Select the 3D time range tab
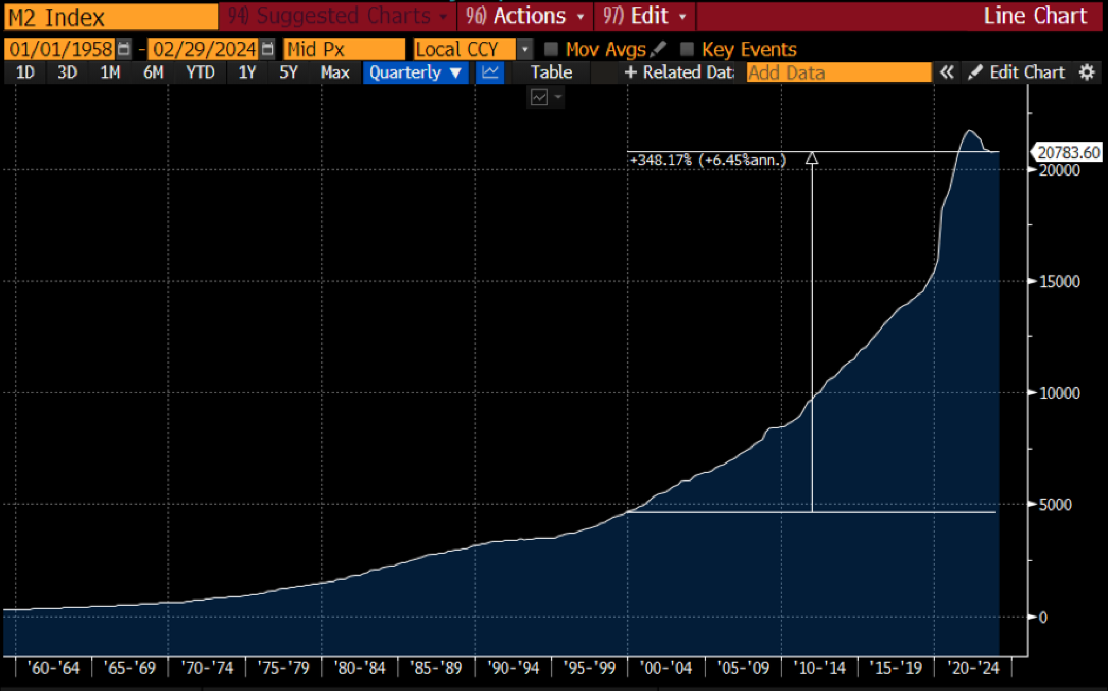Screen dimensions: 1108x691 click(x=67, y=73)
